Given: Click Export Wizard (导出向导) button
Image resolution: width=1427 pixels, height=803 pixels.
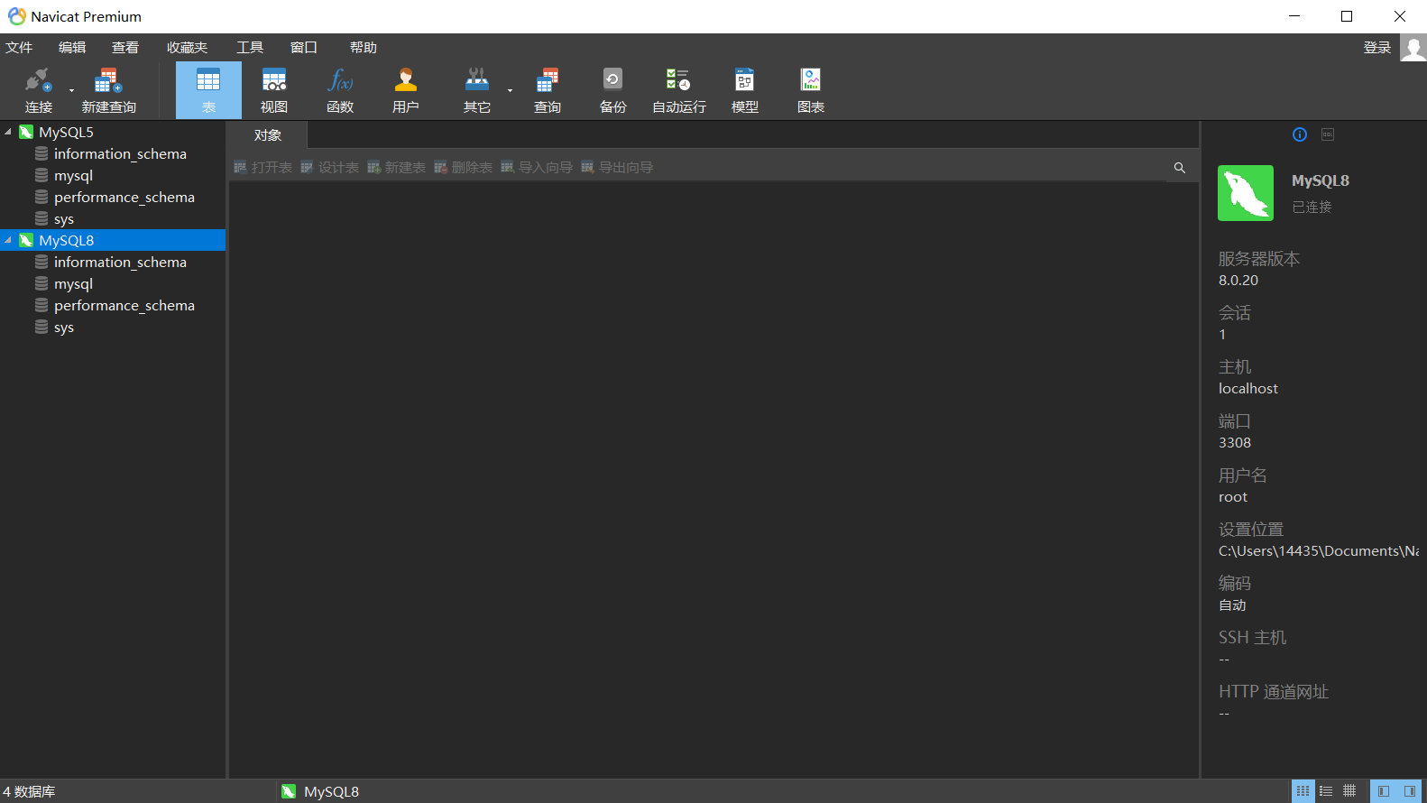Looking at the screenshot, I should click(617, 167).
